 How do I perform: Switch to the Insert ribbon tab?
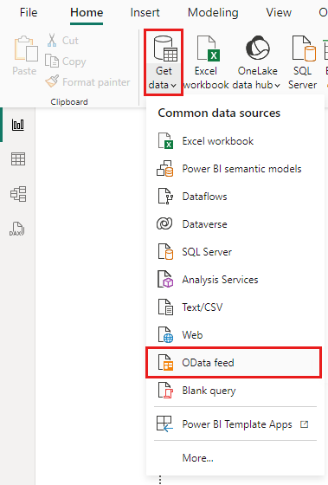coord(145,12)
